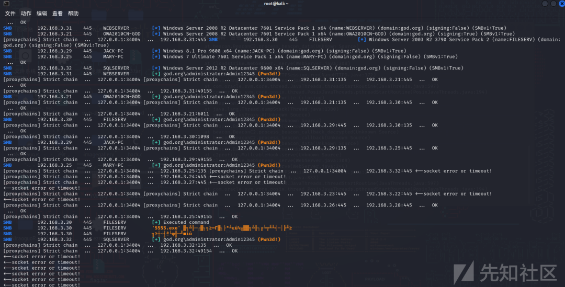Image resolution: width=565 pixels, height=287 pixels.
Task: Click address "192.168.3.26:445"
Action: click(x=323, y=205)
